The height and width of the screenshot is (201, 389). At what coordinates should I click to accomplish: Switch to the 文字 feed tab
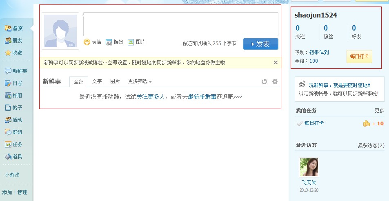click(x=97, y=81)
